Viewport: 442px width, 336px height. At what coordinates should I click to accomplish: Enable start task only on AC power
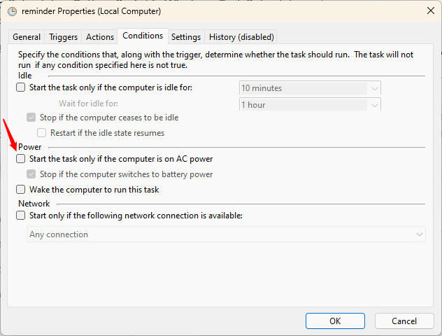pyautogui.click(x=20, y=159)
